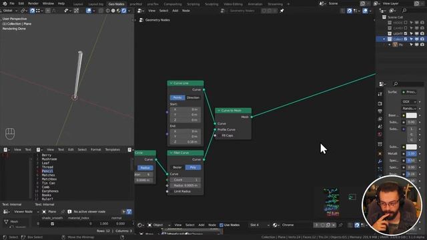This screenshot has width=427, height=240.
Task: Toggle the pin node tree icon
Action: point(282,11)
